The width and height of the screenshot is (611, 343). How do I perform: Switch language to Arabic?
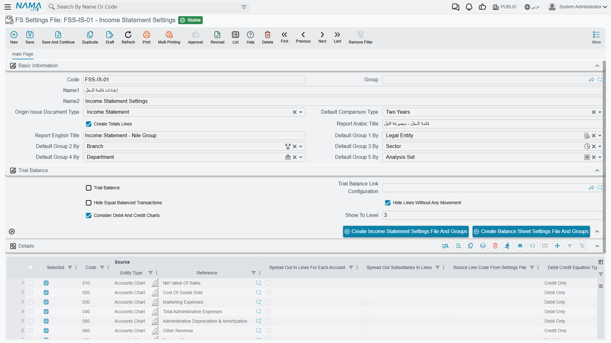tap(532, 7)
